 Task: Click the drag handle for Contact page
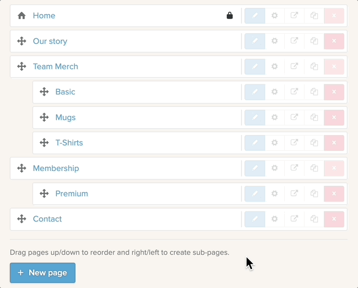22,219
